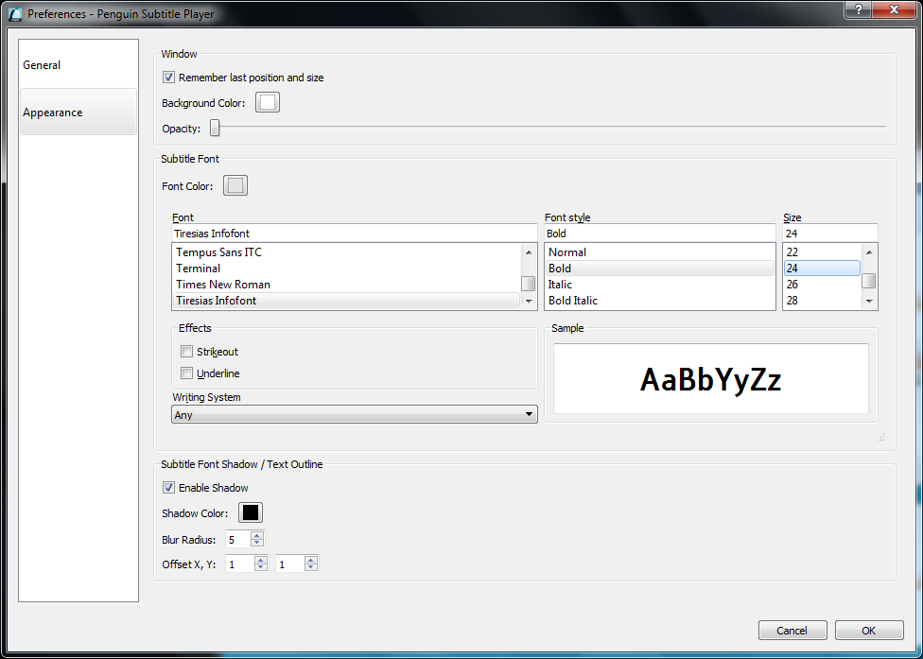Dismiss the dialog with Cancel
Screen dimensions: 923x659
pos(792,630)
